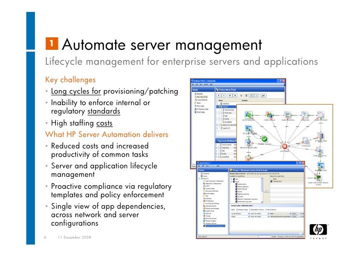Select the first workflow step with green puzzle icon

[249, 115]
